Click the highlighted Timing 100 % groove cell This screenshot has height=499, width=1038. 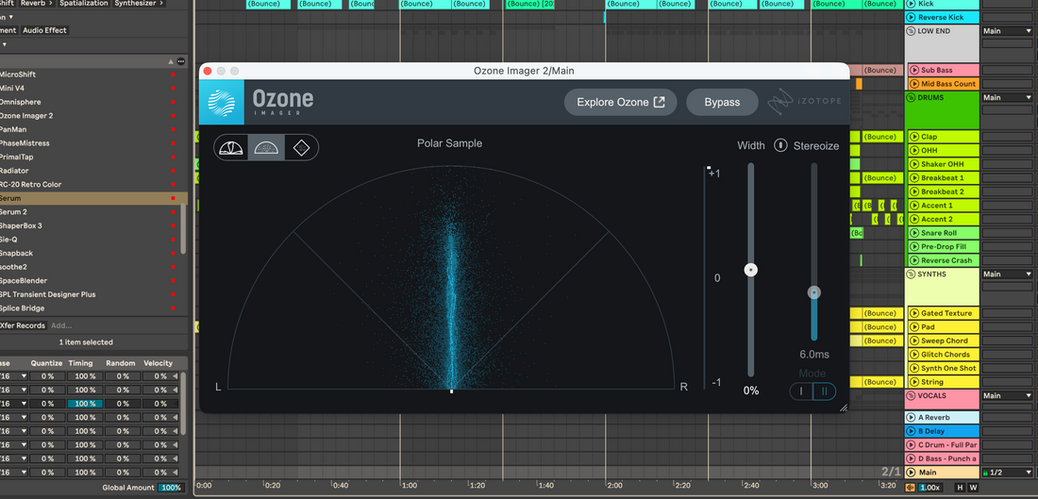pos(85,404)
